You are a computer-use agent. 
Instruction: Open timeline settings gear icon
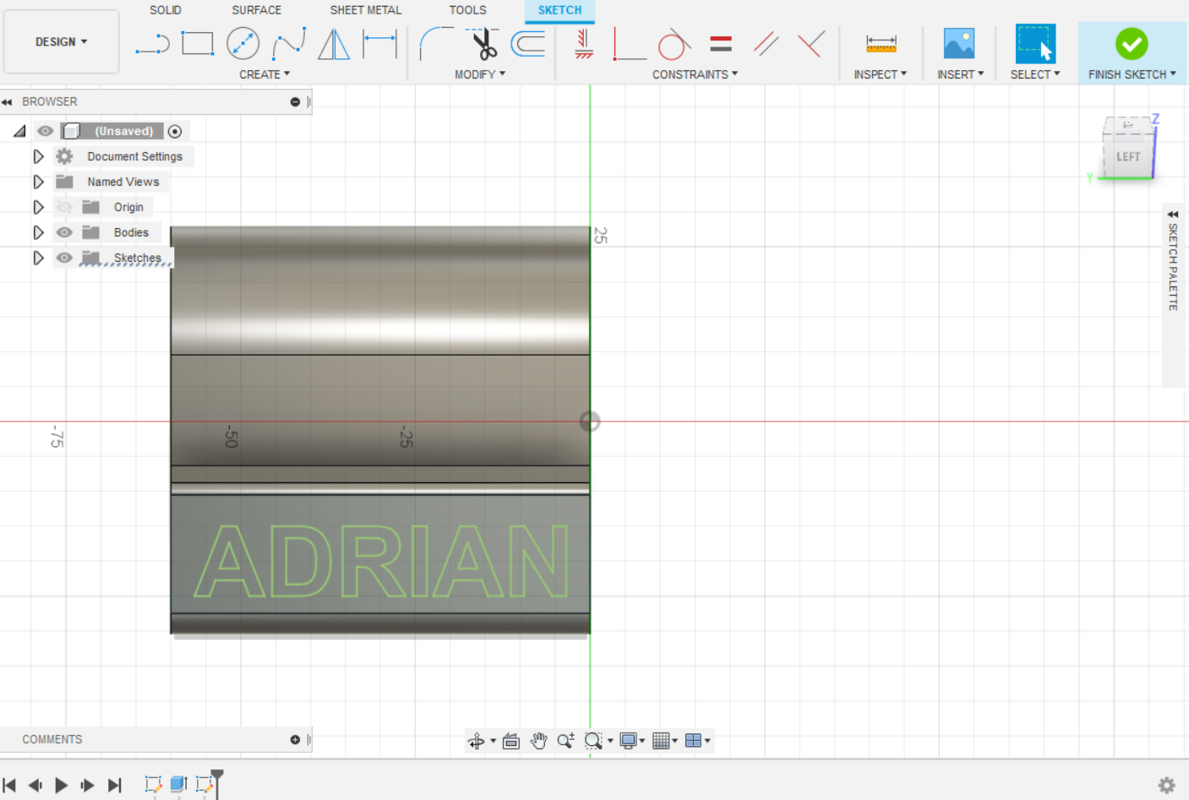1166,786
